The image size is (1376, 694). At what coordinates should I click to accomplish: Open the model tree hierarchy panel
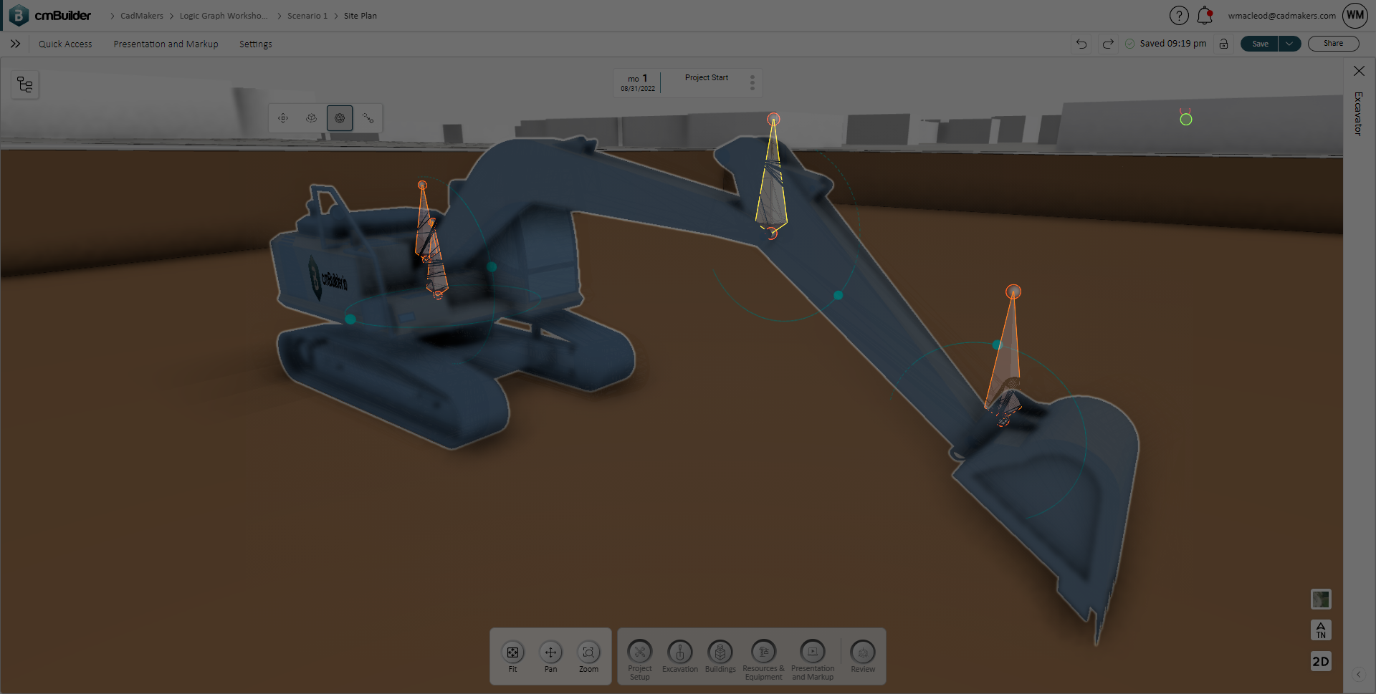(x=25, y=85)
